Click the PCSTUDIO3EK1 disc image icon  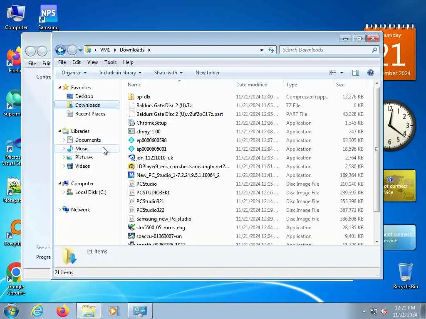coord(131,193)
